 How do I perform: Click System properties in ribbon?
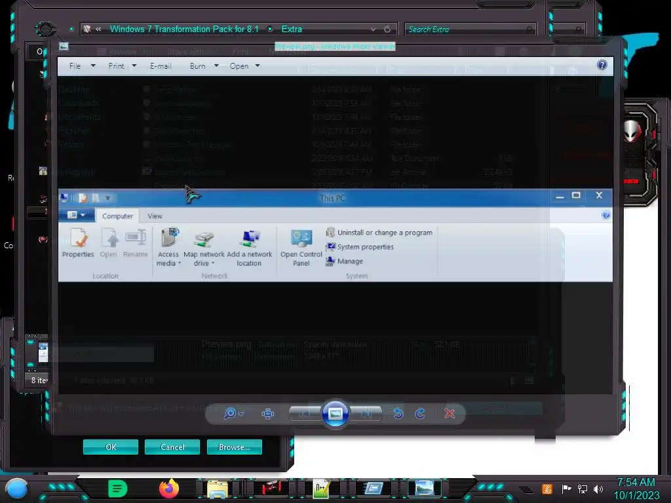[x=360, y=247]
